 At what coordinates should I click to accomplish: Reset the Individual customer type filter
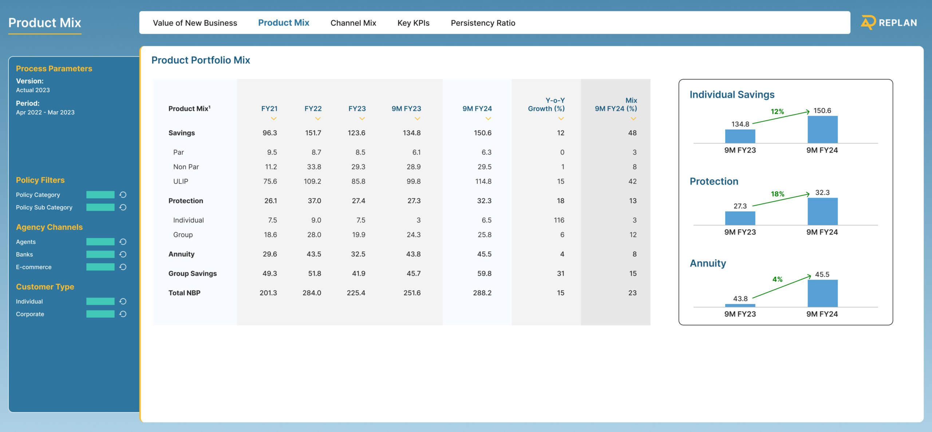[123, 301]
